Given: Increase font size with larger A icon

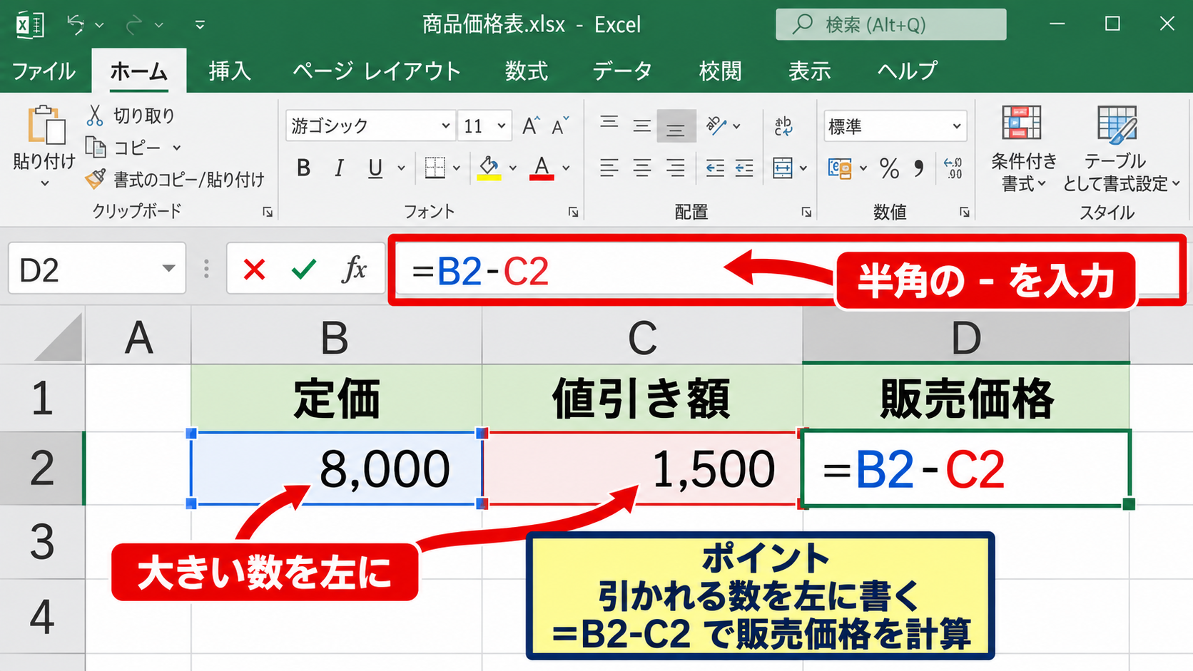Looking at the screenshot, I should (531, 126).
